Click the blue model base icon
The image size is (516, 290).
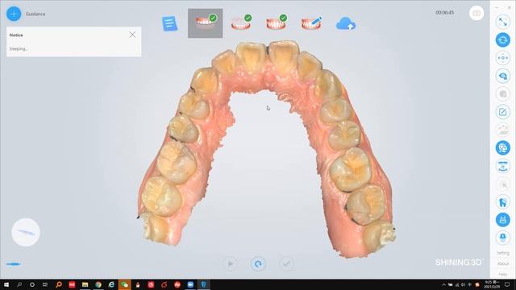[x=503, y=220]
